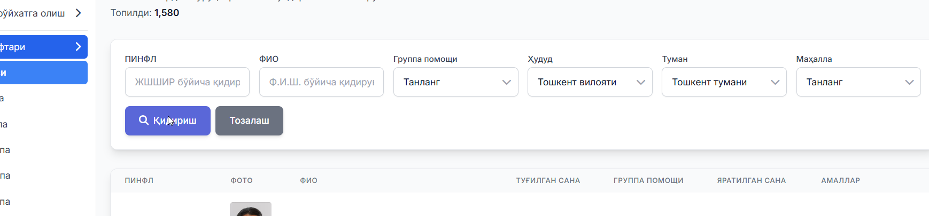Viewport: 929px width, 216px height.
Task: Type in the ПИНФЛ search field
Action: click(187, 82)
